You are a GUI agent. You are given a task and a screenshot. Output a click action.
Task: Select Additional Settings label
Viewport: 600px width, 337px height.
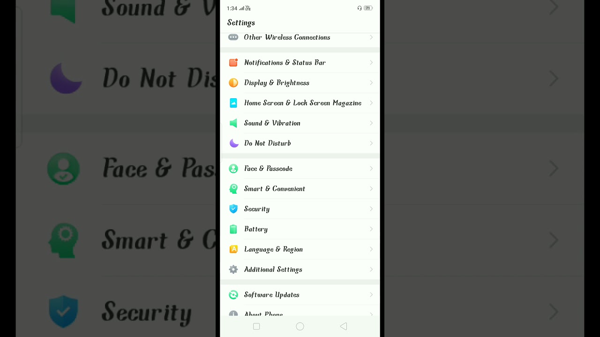point(273,270)
